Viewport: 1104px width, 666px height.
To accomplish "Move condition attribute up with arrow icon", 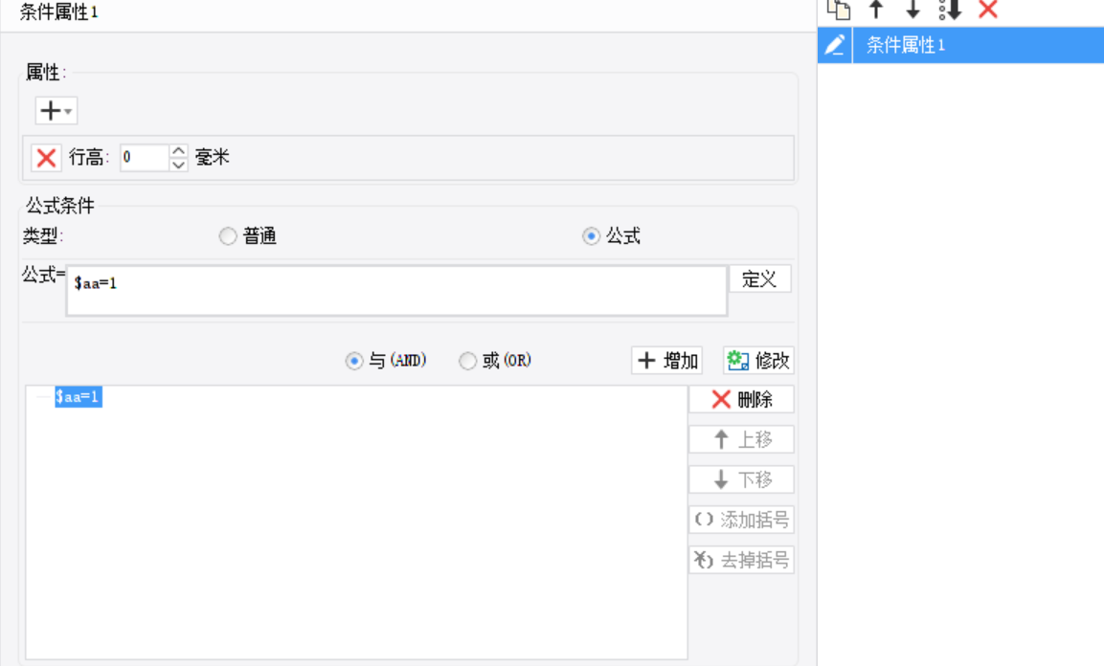I will coord(876,10).
